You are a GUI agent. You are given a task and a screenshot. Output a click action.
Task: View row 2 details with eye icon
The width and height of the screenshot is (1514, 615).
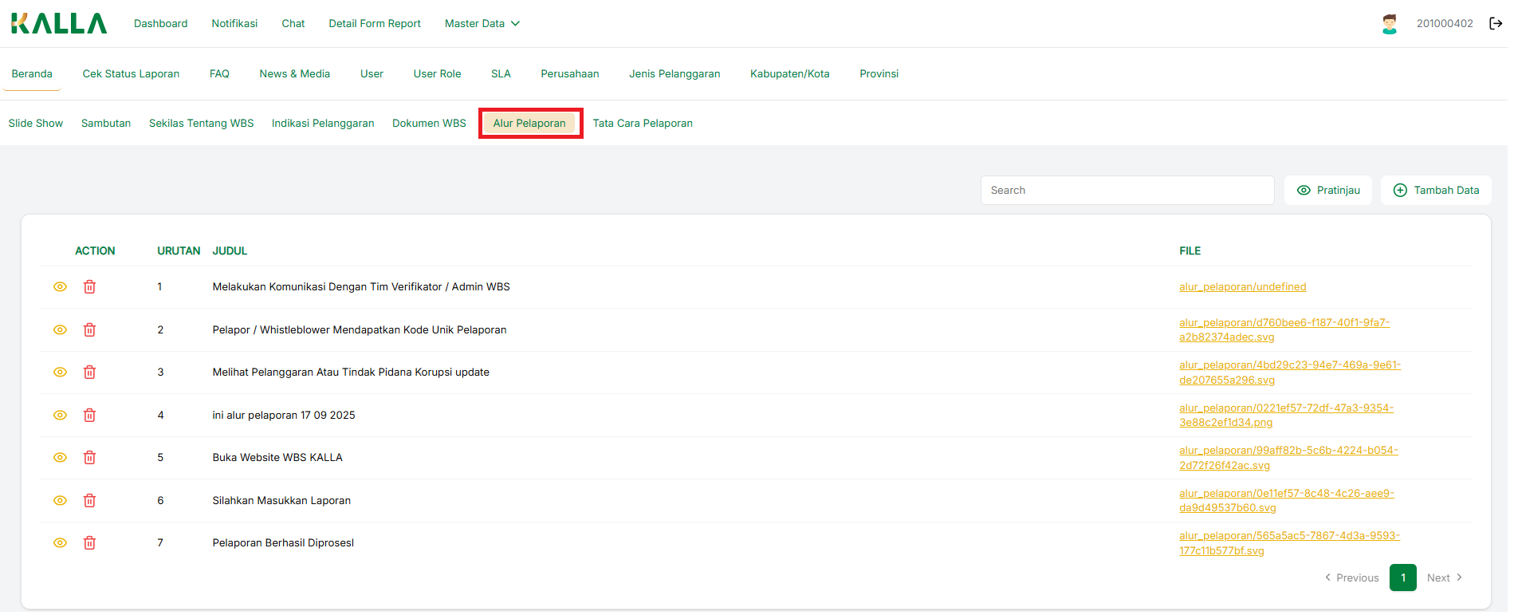[x=60, y=330]
